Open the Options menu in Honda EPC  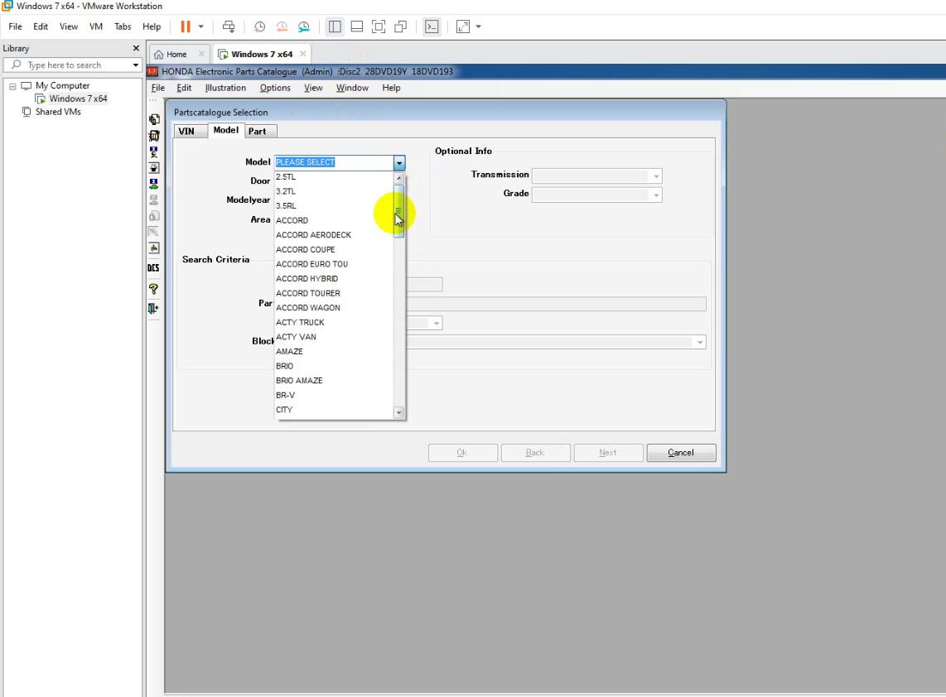pyautogui.click(x=275, y=88)
